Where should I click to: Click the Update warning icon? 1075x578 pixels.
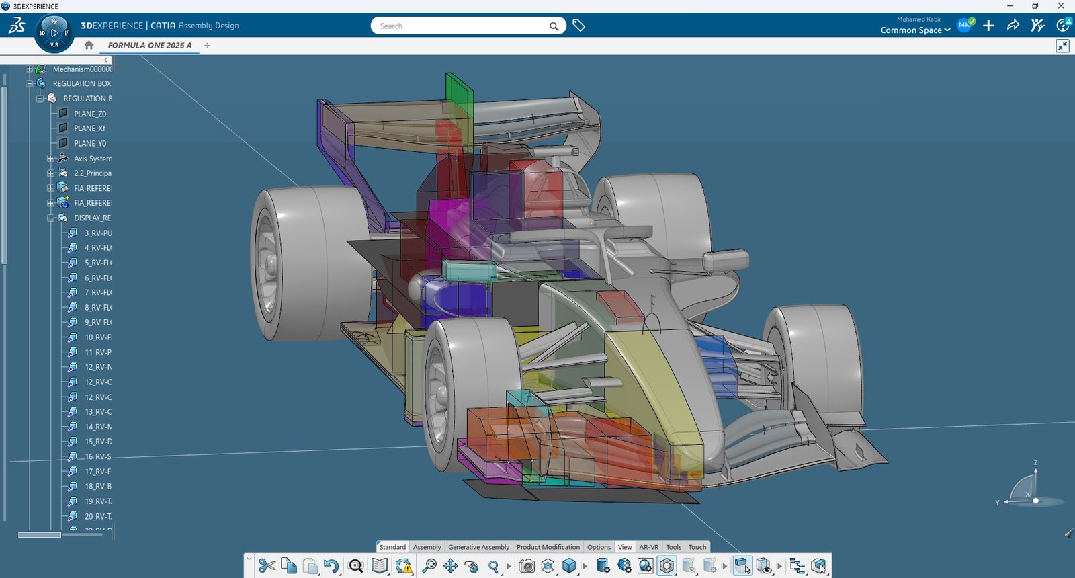click(403, 566)
